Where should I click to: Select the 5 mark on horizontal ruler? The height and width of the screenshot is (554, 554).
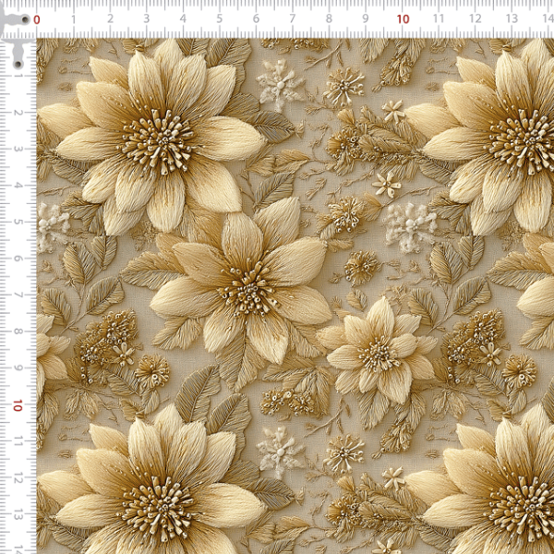click(x=220, y=19)
